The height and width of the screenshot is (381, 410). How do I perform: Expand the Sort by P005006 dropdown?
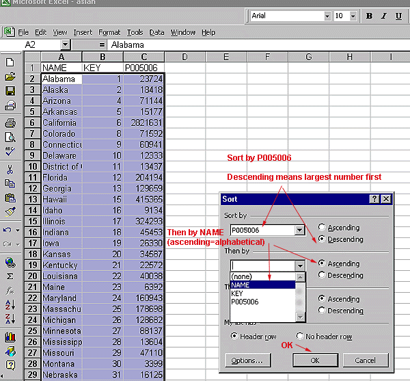[x=299, y=231]
